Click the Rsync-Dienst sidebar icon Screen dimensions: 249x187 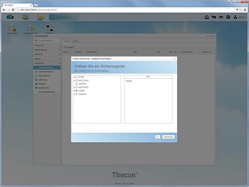(x=36, y=76)
